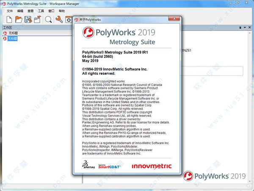Click the scroll up arrow of the right panel

(x=249, y=33)
